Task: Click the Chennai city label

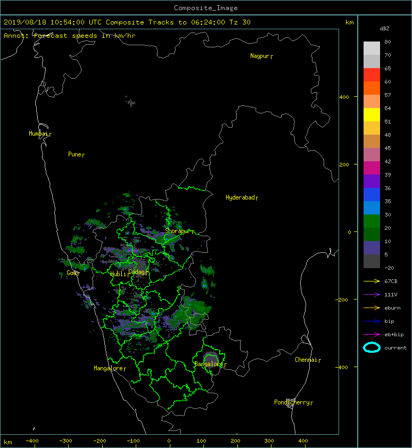Action: tap(308, 360)
